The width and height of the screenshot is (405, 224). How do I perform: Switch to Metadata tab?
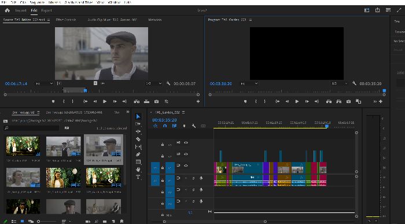pyautogui.click(x=155, y=20)
